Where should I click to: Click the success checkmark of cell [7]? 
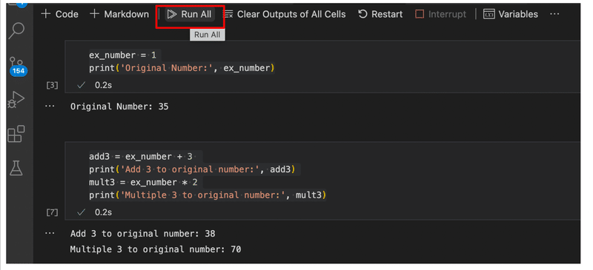point(81,212)
